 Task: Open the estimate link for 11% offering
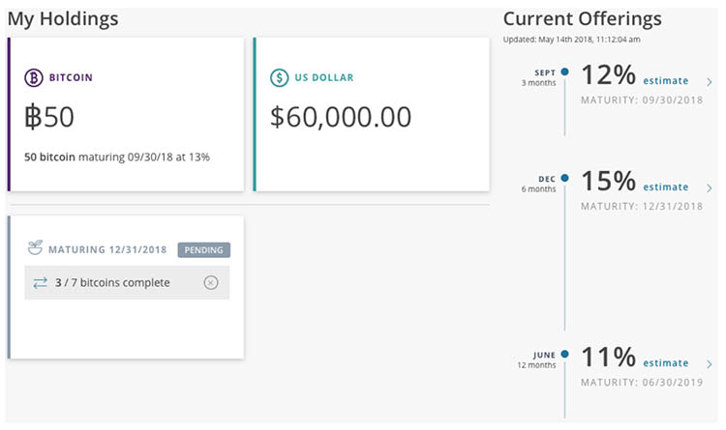[666, 364]
